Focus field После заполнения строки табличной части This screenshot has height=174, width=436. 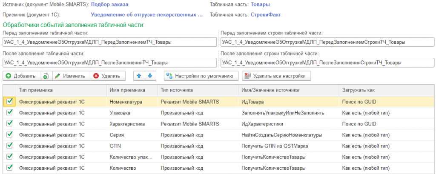click(x=327, y=63)
